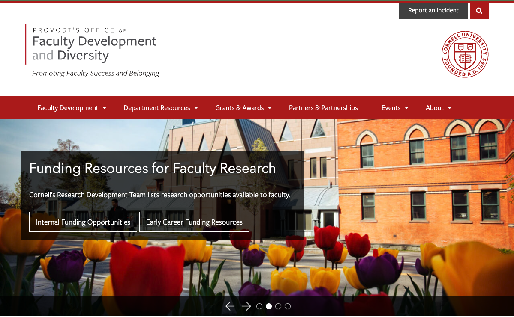Open the Department Resources menu
The image size is (514, 317).
pyautogui.click(x=157, y=108)
